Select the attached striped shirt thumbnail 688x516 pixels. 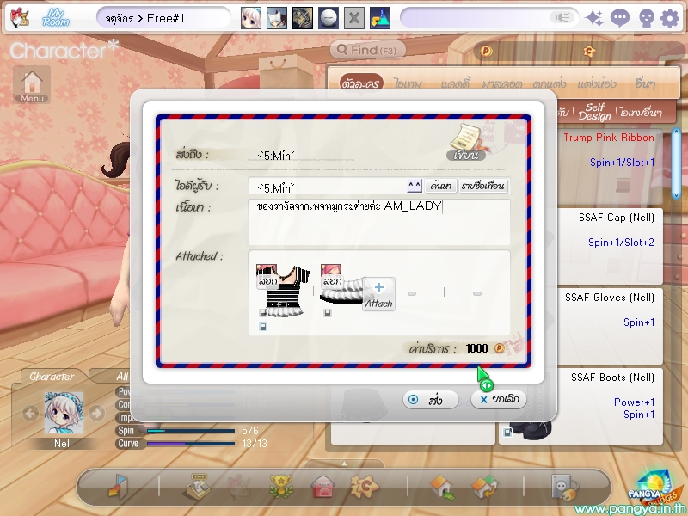[x=283, y=291]
